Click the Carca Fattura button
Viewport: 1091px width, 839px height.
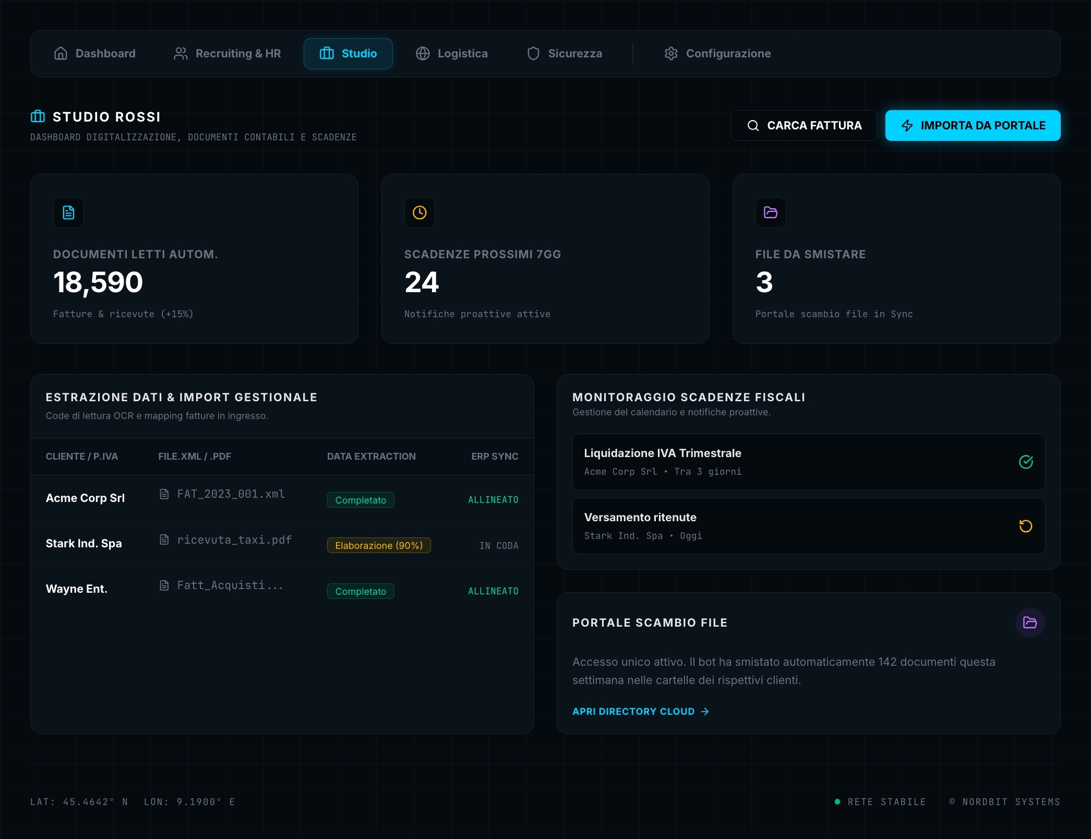(804, 125)
